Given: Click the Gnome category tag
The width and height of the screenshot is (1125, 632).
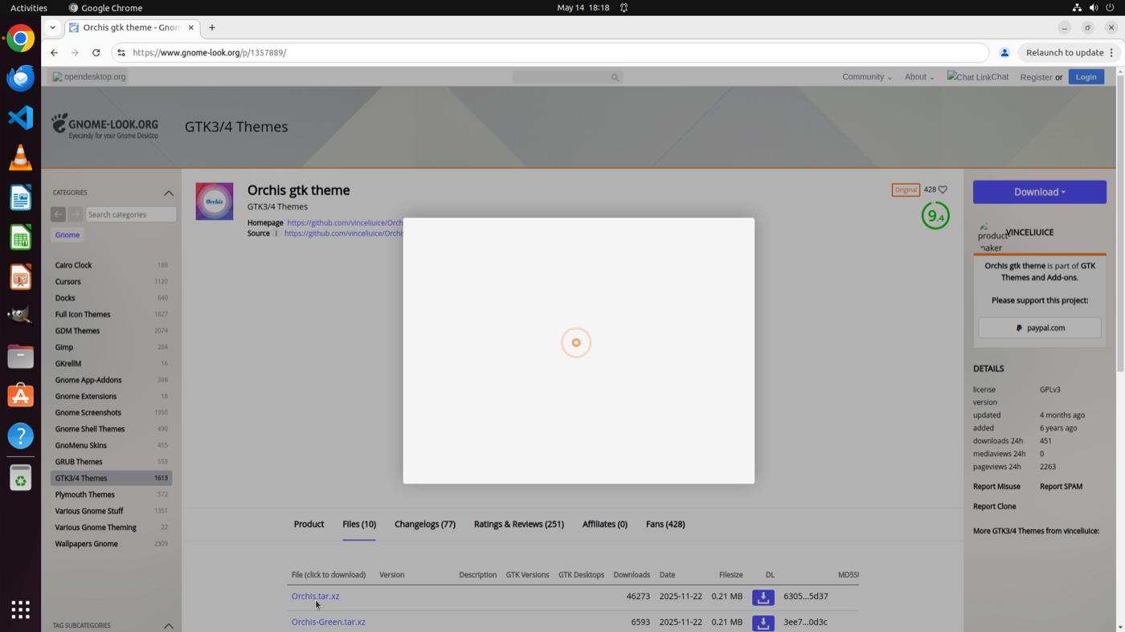Looking at the screenshot, I should 67,235.
